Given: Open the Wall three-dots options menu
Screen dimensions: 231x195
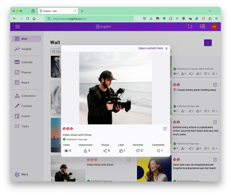Looking at the screenshot, I should tap(208, 43).
